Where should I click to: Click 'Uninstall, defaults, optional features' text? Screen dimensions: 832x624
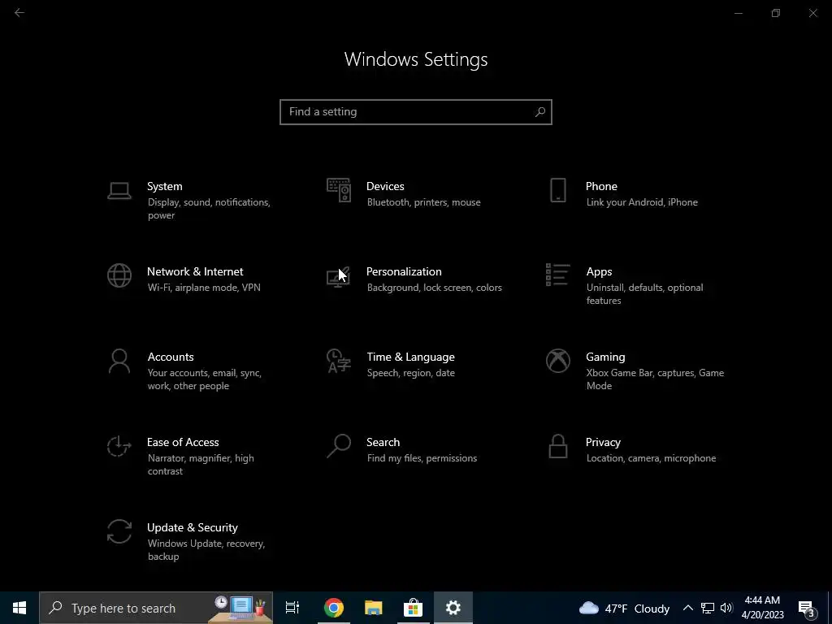pyautogui.click(x=644, y=294)
